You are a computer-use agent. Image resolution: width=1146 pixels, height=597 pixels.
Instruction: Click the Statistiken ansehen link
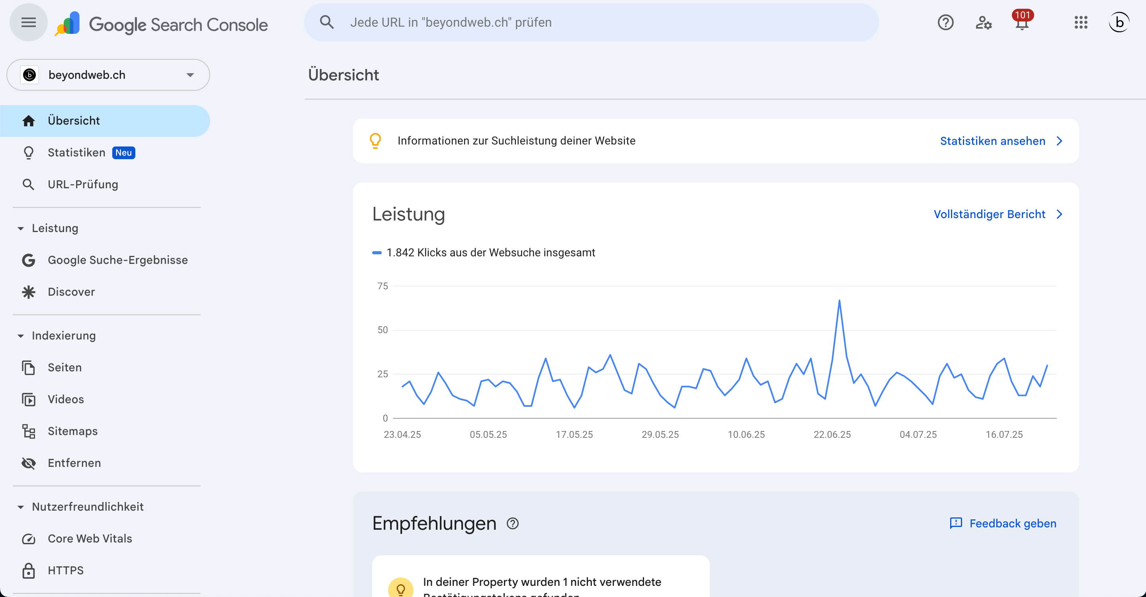click(x=992, y=141)
